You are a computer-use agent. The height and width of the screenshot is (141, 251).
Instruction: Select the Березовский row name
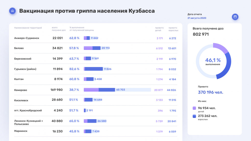point(23,59)
